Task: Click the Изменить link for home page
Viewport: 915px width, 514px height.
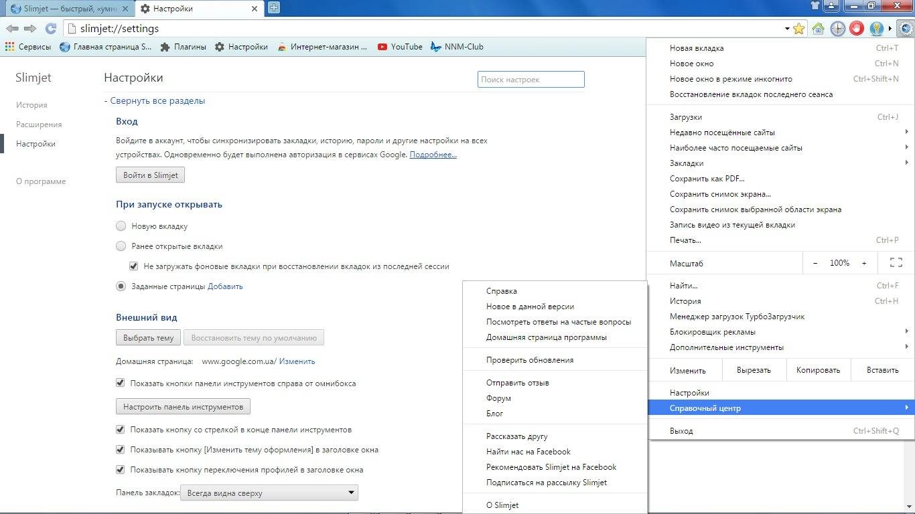Action: tap(297, 361)
